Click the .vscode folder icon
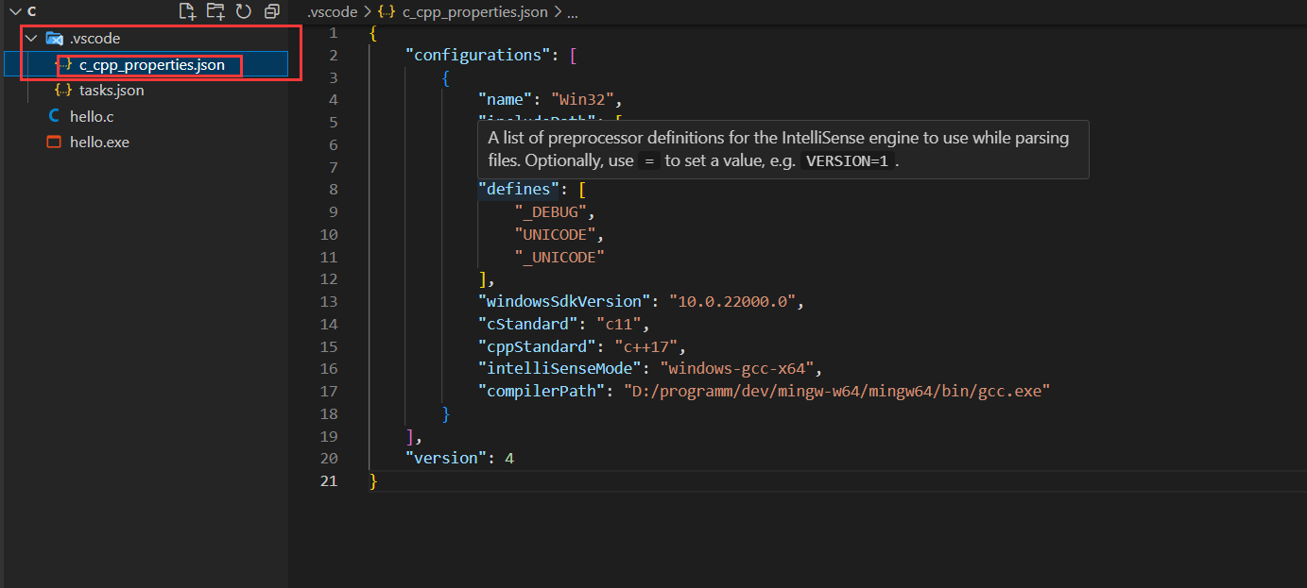Image resolution: width=1307 pixels, height=588 pixels. (x=55, y=39)
